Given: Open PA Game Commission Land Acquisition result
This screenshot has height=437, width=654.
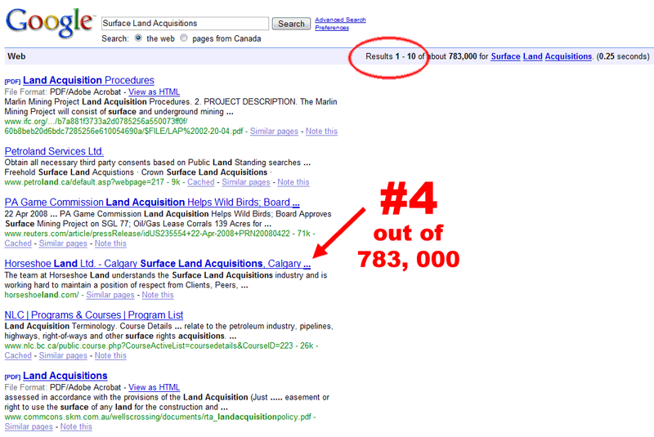Looking at the screenshot, I should pos(152,203).
